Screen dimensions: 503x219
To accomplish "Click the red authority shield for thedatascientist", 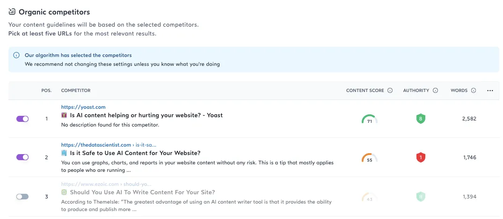I will point(421,157).
